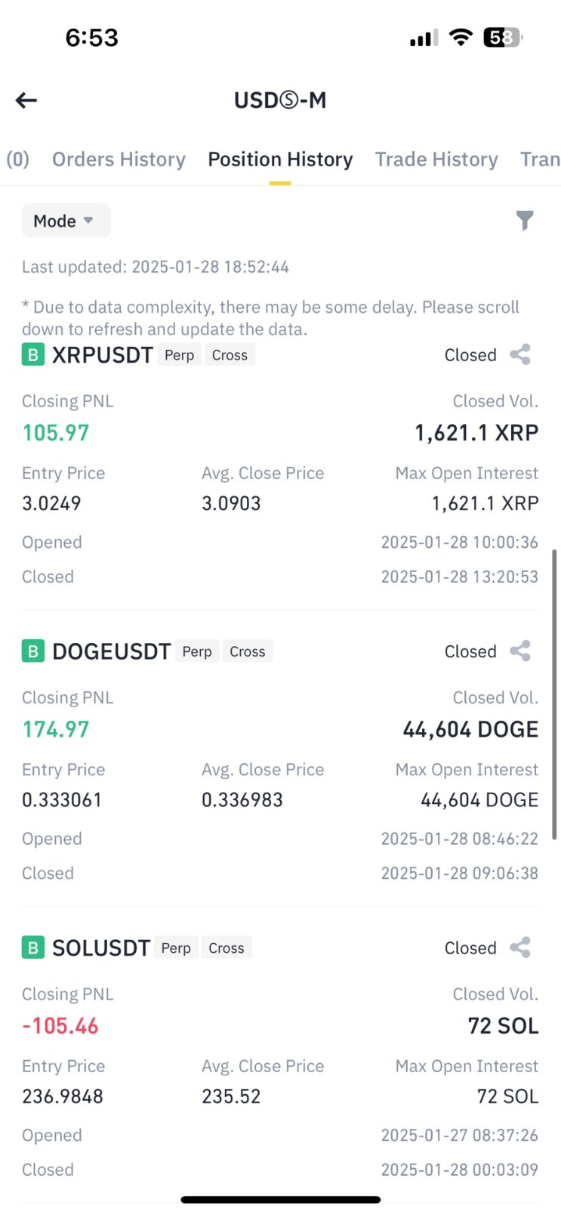Image resolution: width=561 pixels, height=1215 pixels.
Task: Switch to the Orders History tab
Action: tap(119, 159)
